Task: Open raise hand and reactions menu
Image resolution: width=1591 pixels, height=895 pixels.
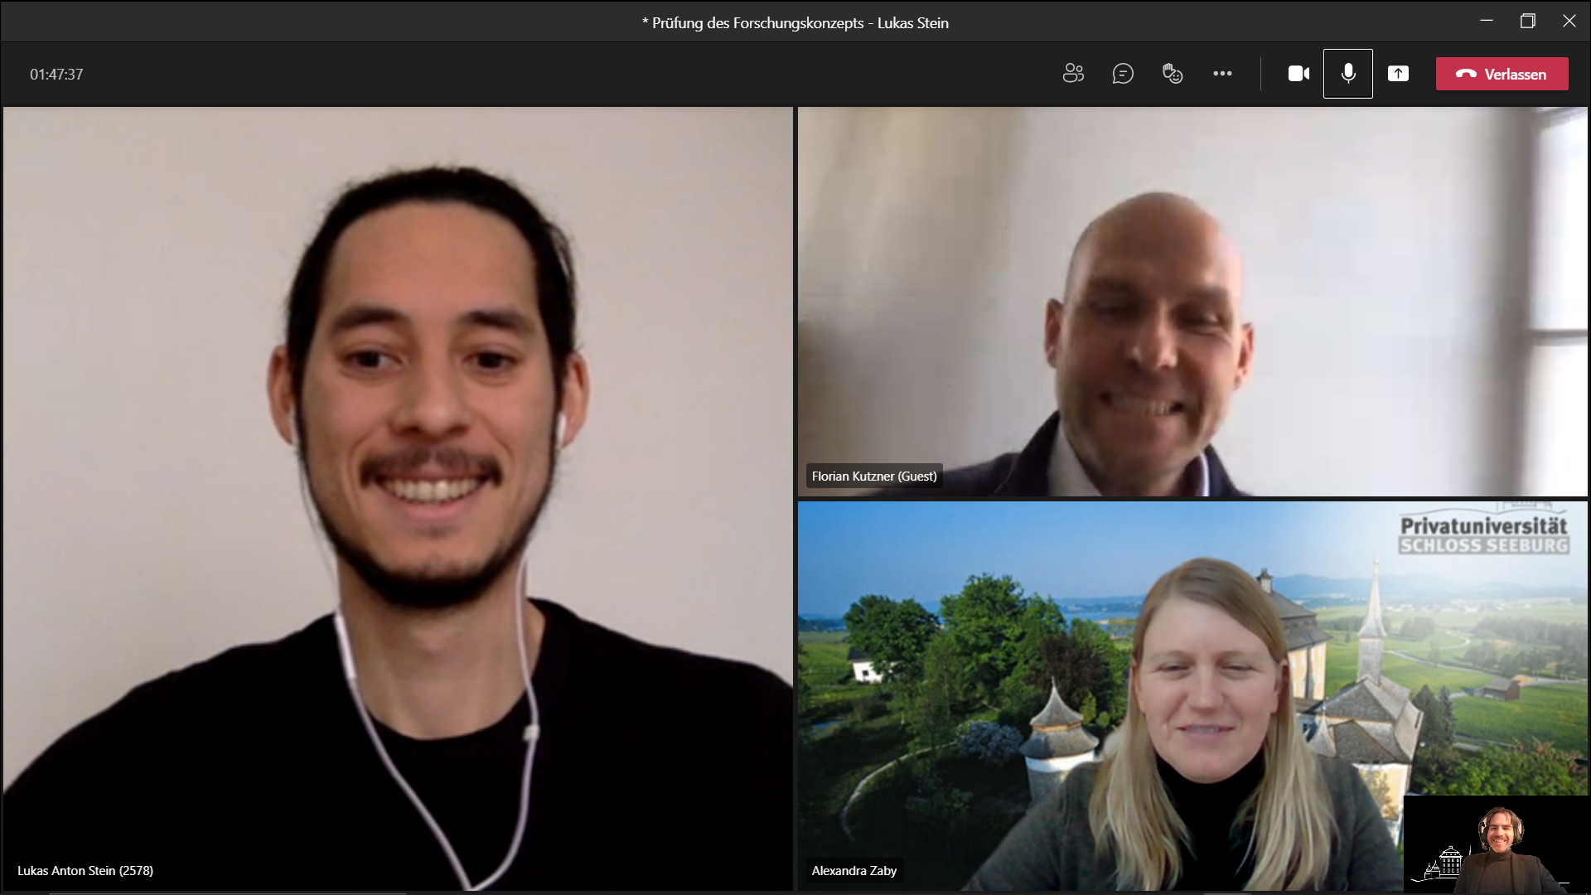Action: click(1173, 74)
